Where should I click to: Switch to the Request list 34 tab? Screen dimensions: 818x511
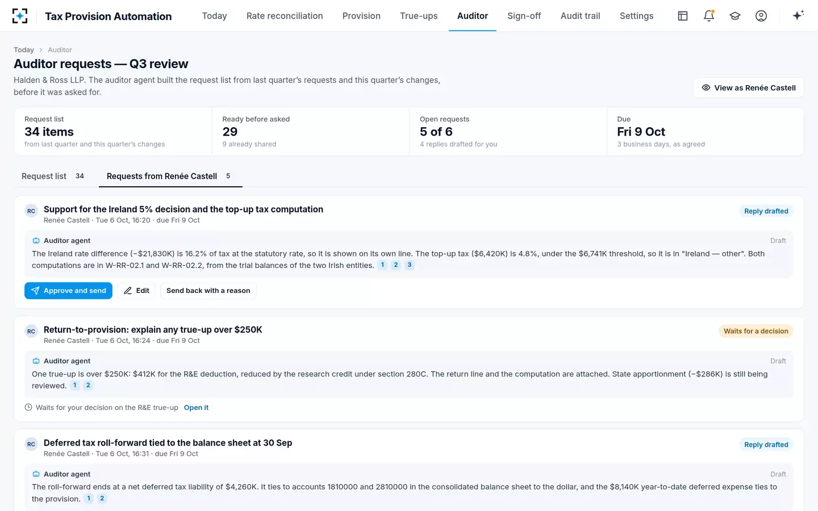tap(53, 176)
